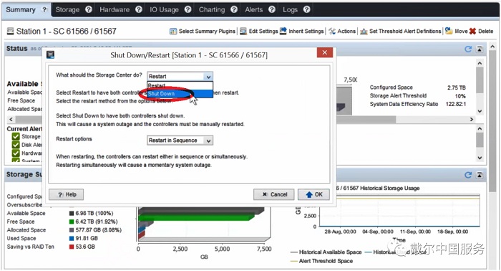Switch to the Hardware tab

click(115, 9)
